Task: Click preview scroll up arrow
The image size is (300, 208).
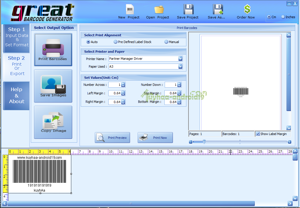Action: tap(289, 35)
